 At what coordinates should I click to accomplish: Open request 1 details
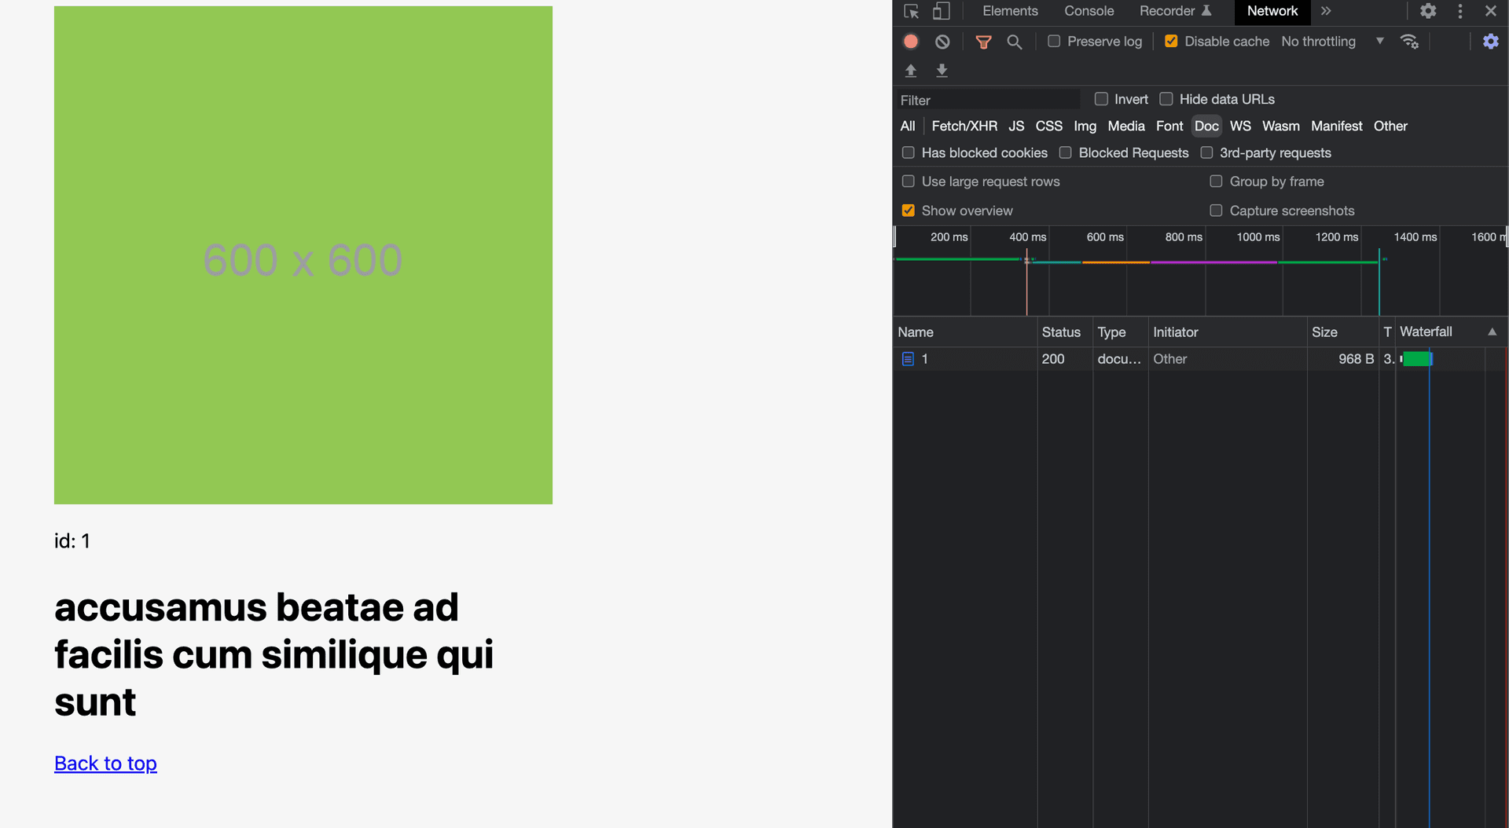tap(926, 359)
